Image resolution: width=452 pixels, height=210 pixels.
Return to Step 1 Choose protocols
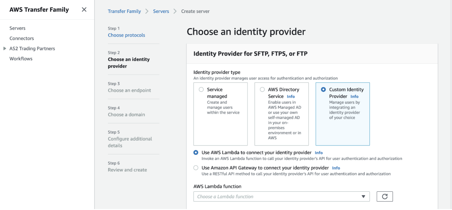[x=126, y=35]
